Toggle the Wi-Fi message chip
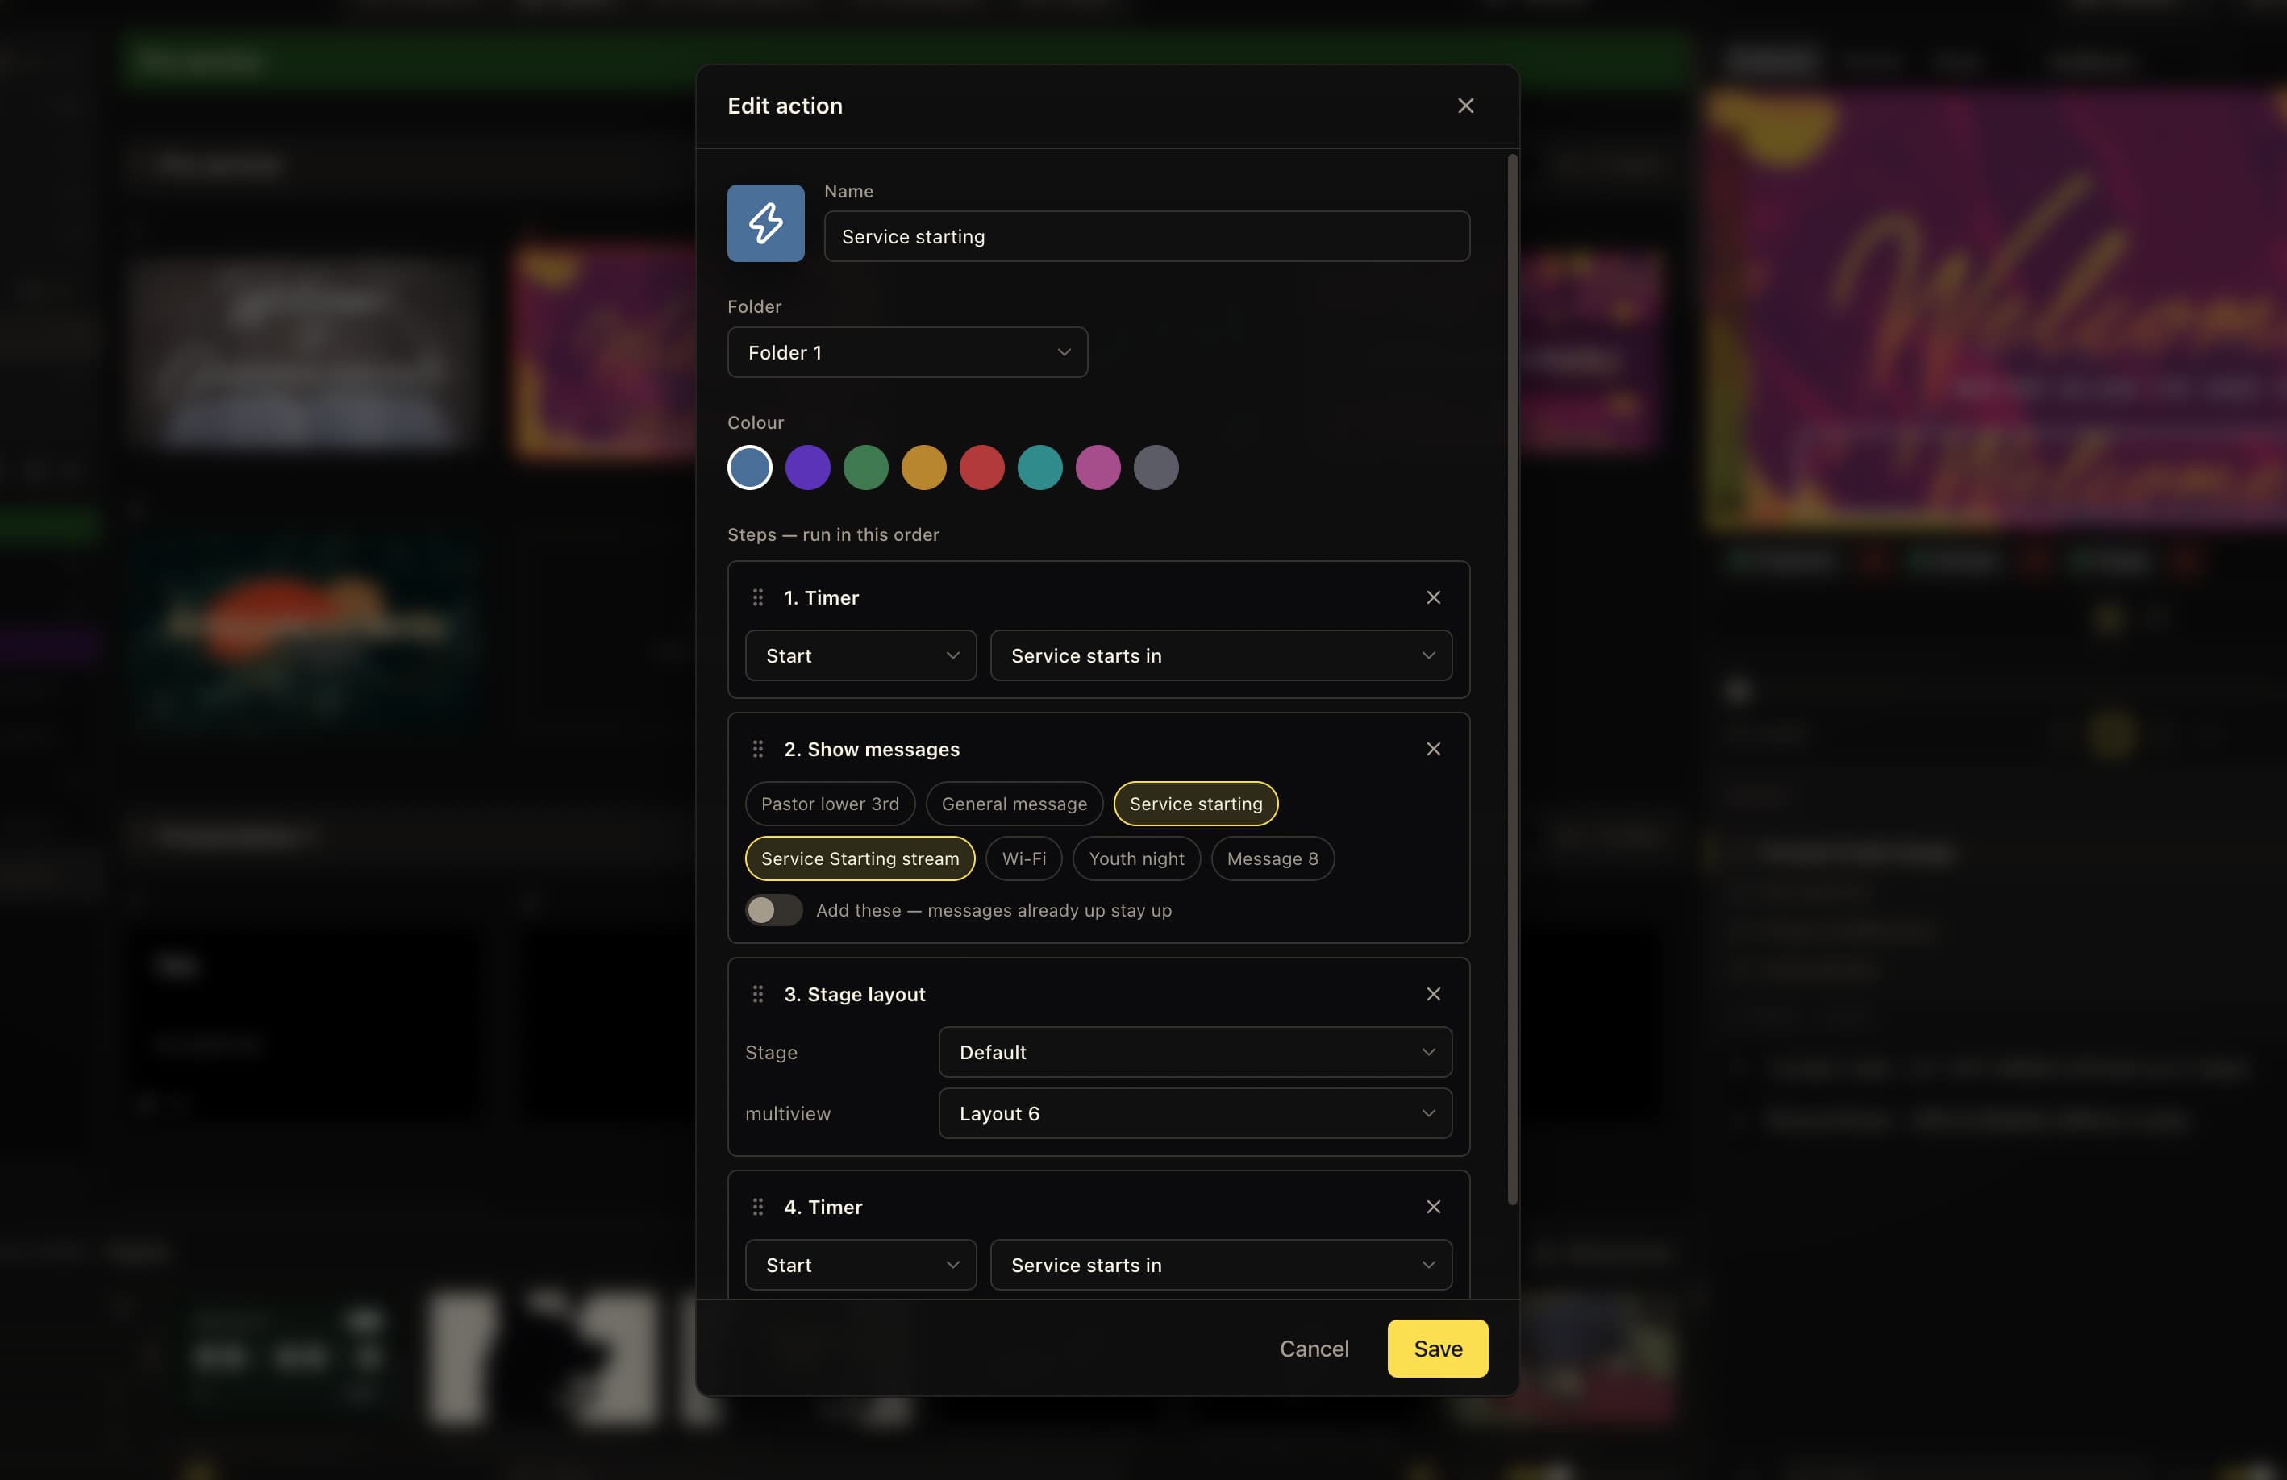The image size is (2287, 1480). pyautogui.click(x=1023, y=858)
